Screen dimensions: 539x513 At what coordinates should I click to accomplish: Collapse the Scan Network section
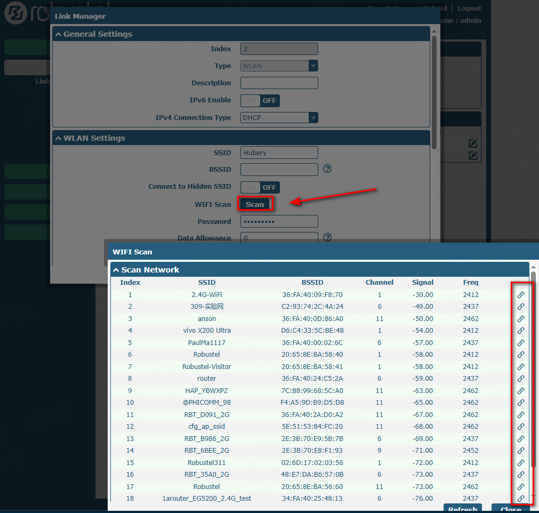(116, 270)
